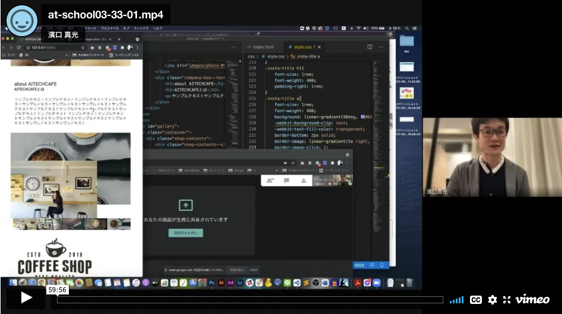562x314 pixels.
Task: Click the presenter webcam thumbnail
Action: coord(492,157)
